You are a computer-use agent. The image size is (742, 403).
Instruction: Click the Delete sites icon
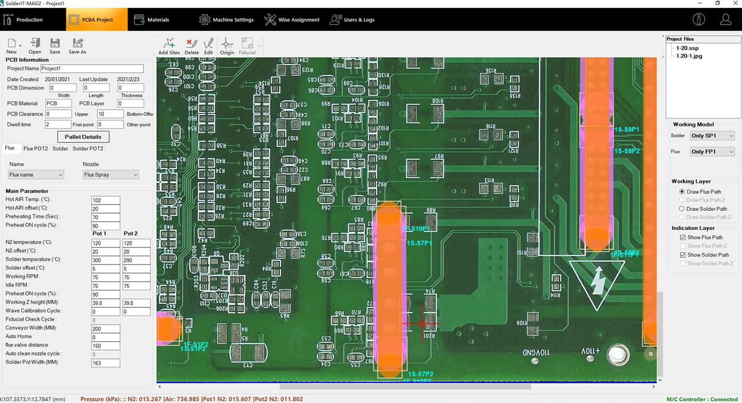192,45
